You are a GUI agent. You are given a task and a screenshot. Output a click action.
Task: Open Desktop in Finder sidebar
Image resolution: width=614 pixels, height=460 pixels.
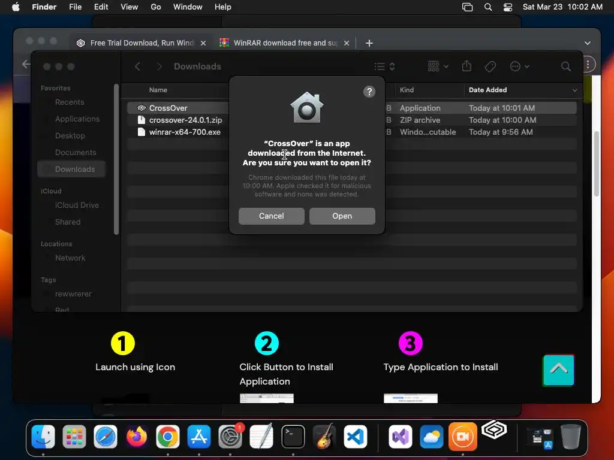(x=70, y=136)
